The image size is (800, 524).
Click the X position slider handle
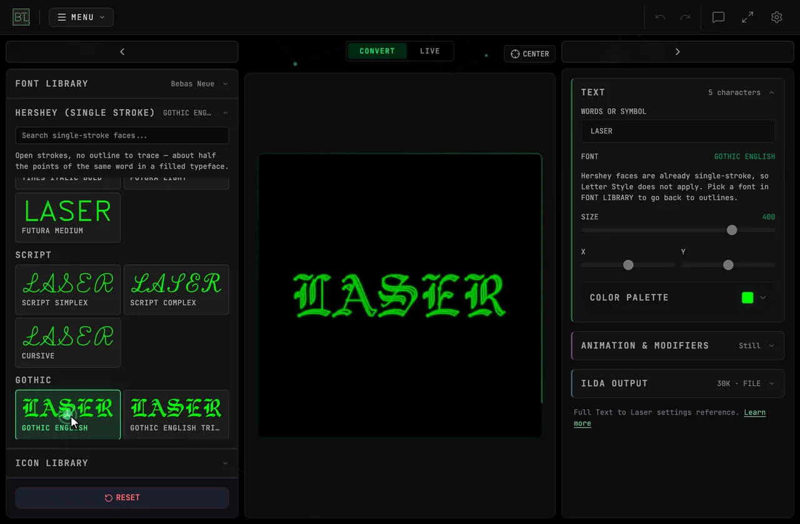click(628, 265)
